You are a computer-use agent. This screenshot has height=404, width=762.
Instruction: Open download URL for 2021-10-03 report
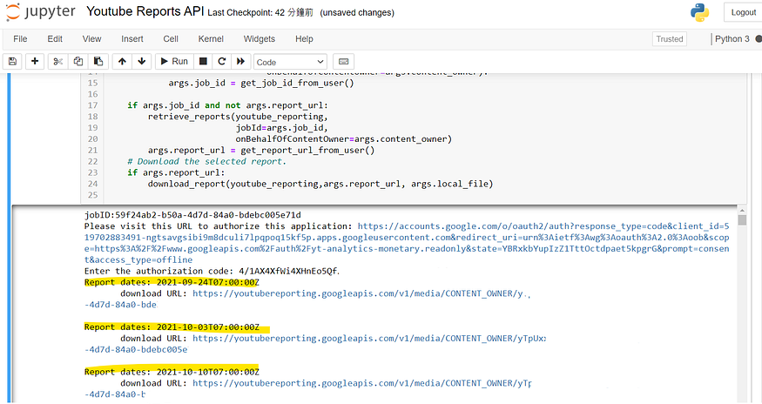(x=369, y=339)
